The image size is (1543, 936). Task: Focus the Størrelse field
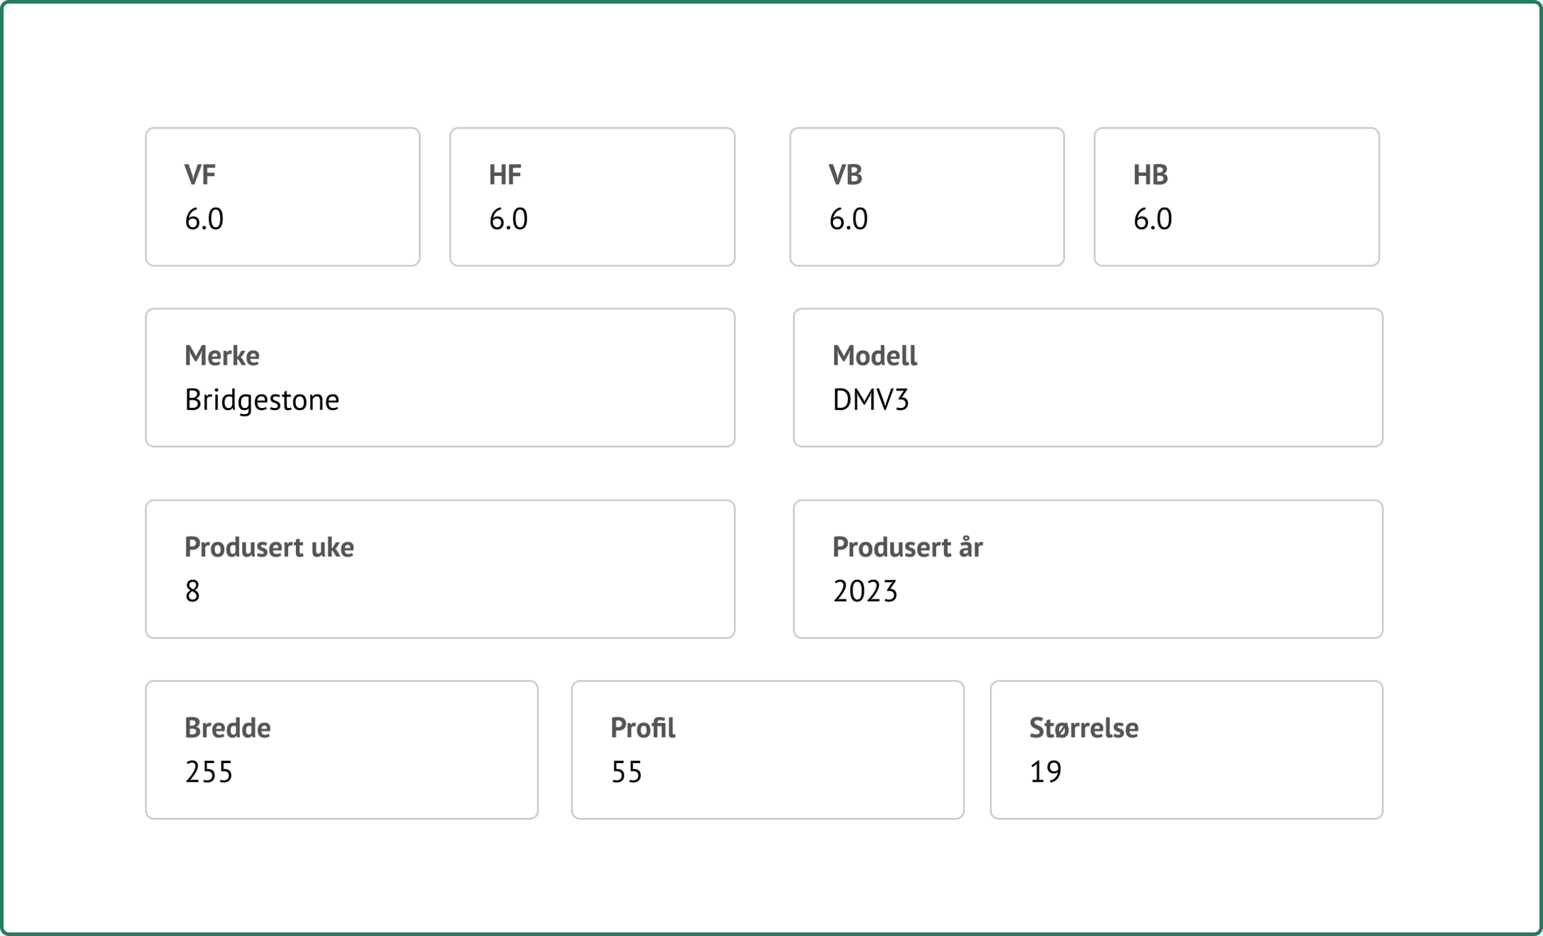[x=1186, y=749]
